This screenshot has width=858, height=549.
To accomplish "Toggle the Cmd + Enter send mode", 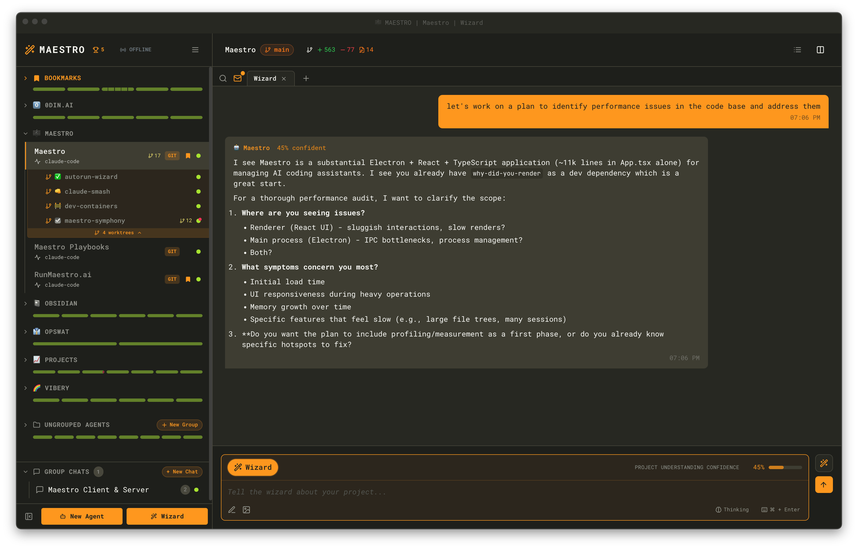I will (780, 510).
